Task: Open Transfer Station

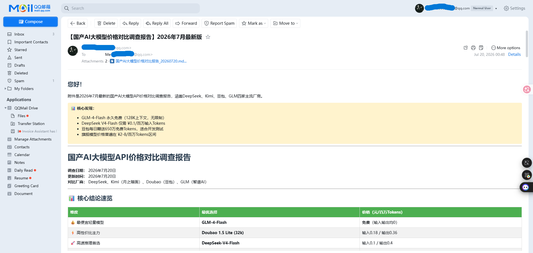Action: click(31, 124)
